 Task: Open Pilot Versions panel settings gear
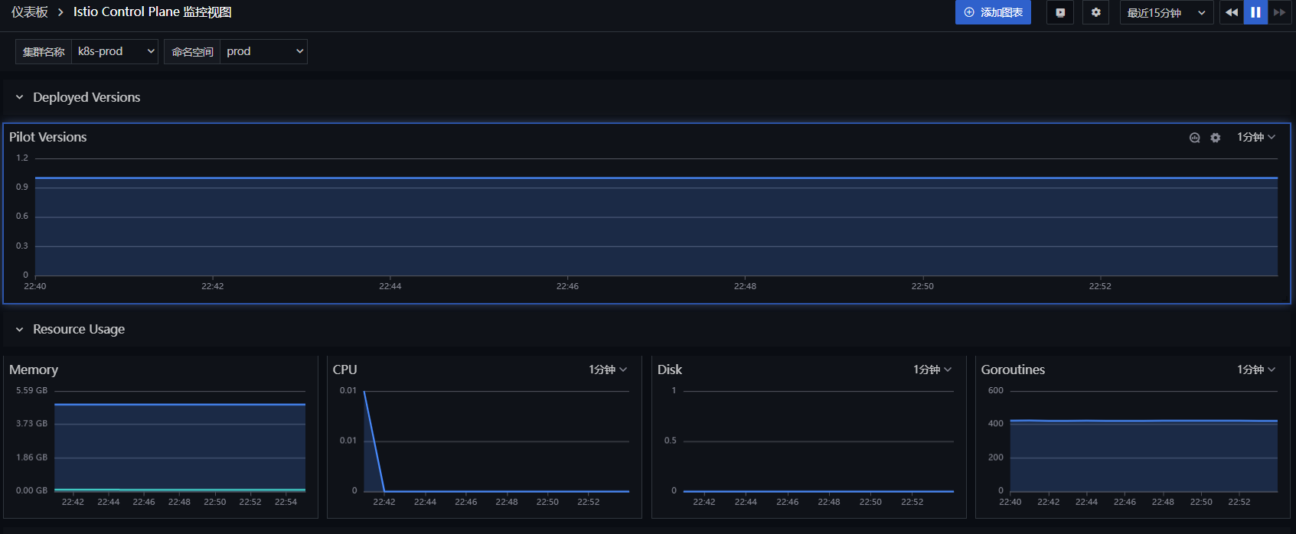1216,138
